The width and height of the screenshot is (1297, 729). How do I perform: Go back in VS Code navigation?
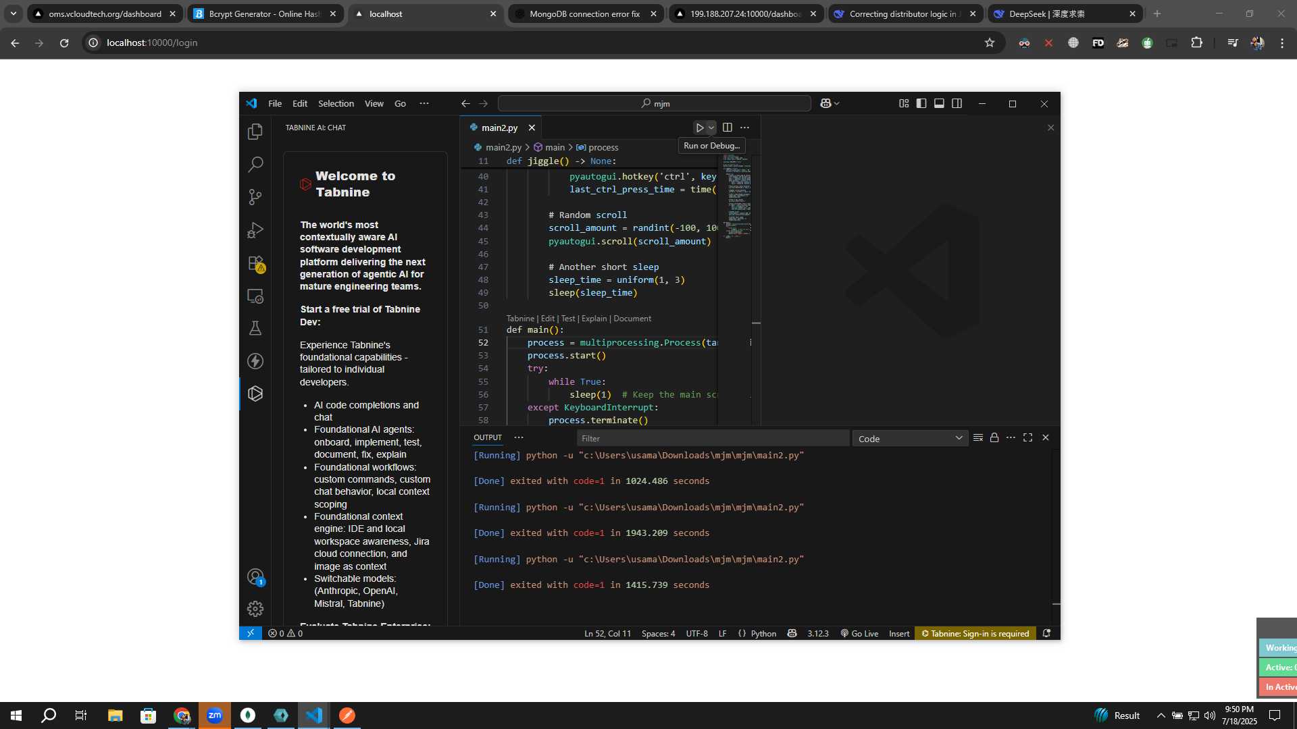click(x=465, y=103)
